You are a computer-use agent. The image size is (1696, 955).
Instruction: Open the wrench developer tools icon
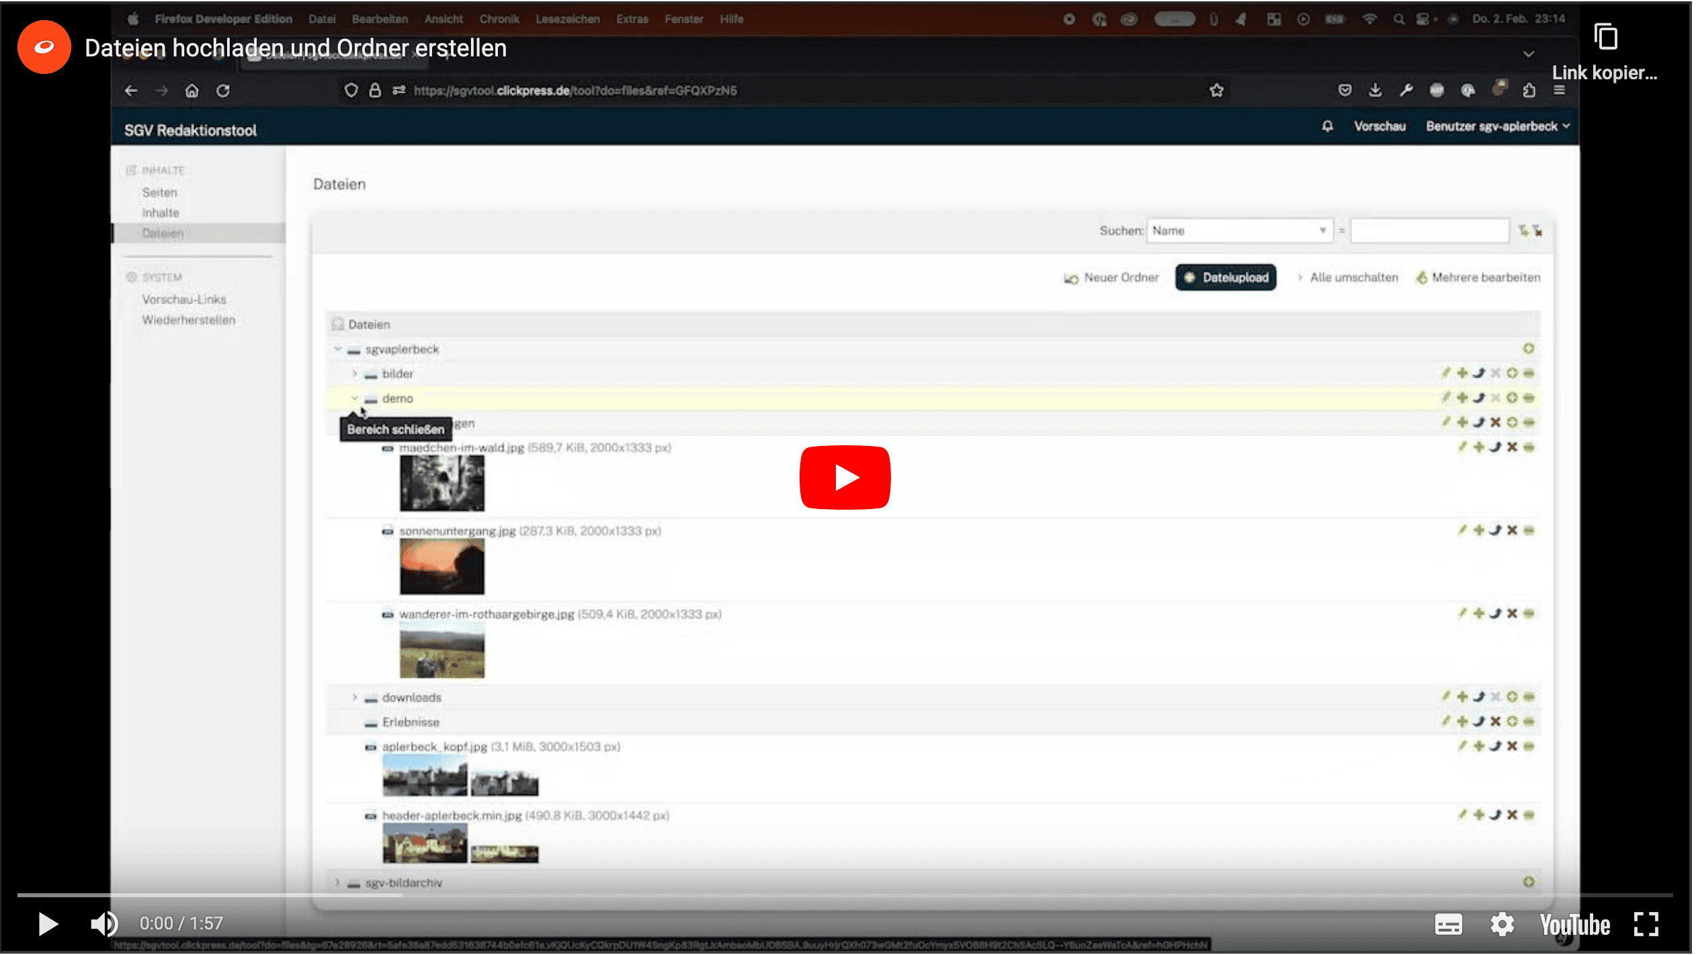(1406, 91)
